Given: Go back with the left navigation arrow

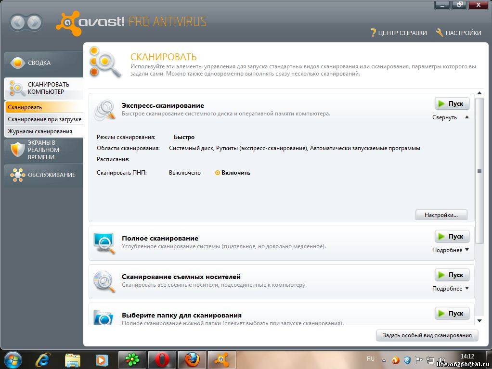Looking at the screenshot, I should [18, 23].
